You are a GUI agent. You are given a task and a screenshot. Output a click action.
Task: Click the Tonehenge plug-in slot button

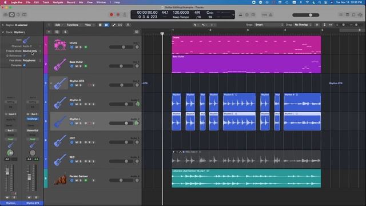(33, 119)
